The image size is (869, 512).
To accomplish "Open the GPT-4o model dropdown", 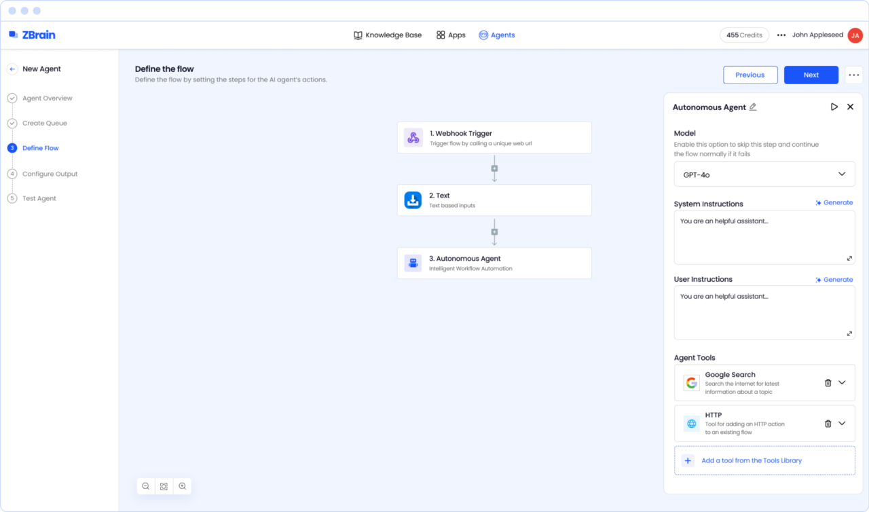I will click(764, 174).
